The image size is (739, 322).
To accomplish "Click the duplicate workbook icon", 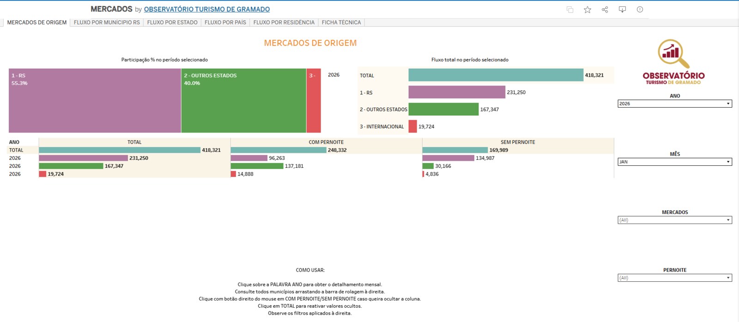I will 570,9.
